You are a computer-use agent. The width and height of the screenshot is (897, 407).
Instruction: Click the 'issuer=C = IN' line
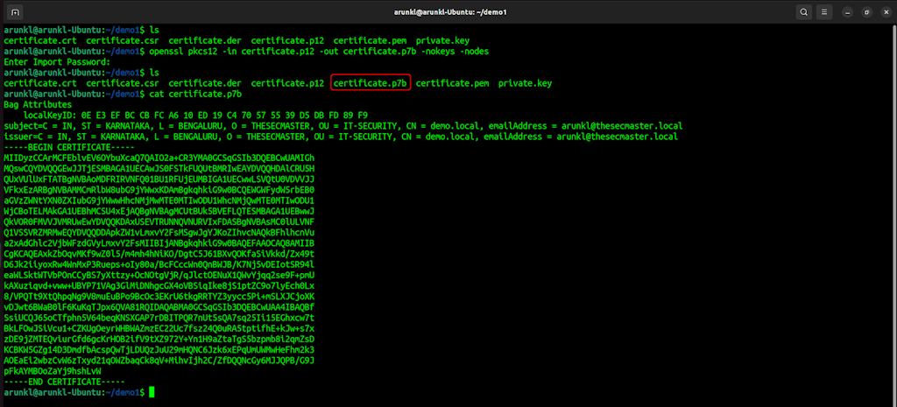[x=341, y=137]
